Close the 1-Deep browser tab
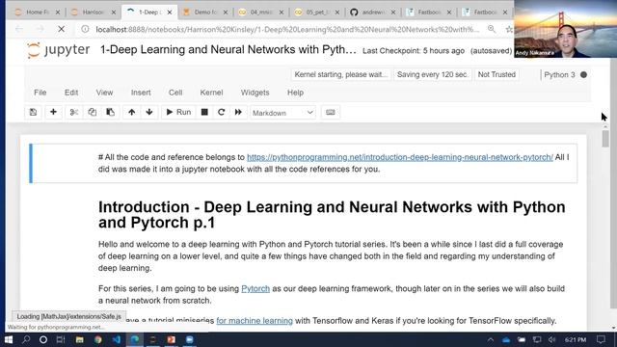Image resolution: width=617 pixels, height=347 pixels. 170,13
